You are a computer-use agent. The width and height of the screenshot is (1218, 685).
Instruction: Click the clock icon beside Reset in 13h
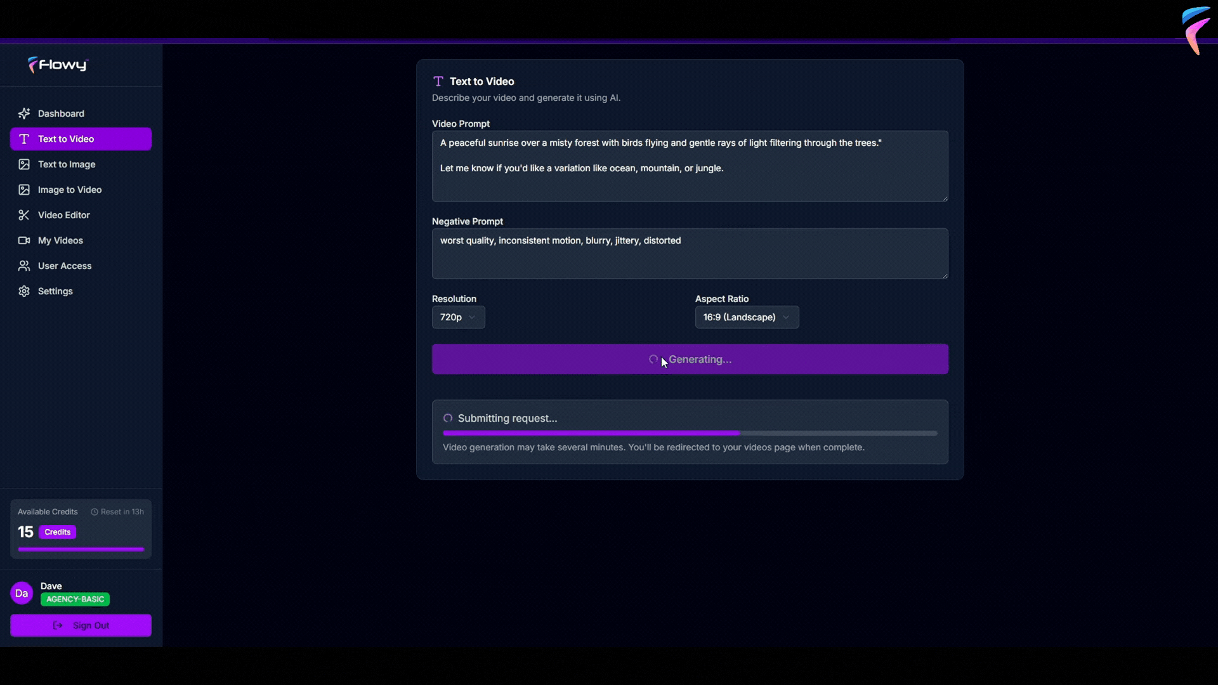click(x=95, y=512)
